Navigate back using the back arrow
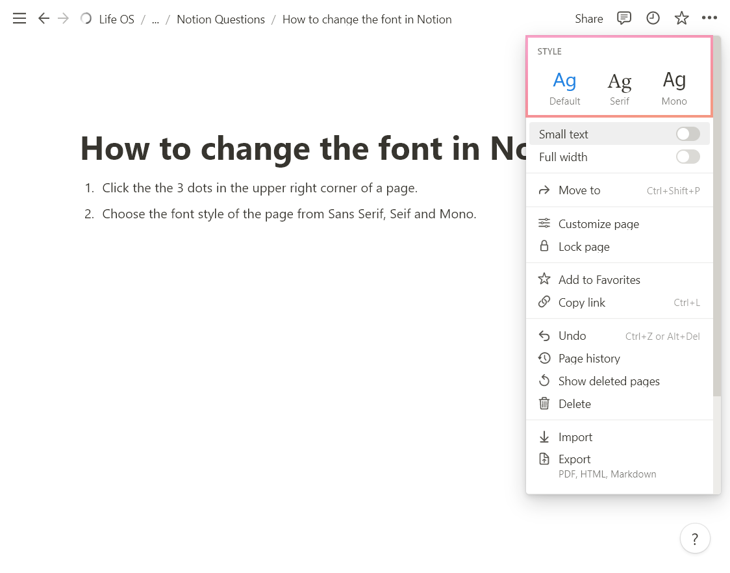Screen dimensions: 730x573 pos(44,18)
